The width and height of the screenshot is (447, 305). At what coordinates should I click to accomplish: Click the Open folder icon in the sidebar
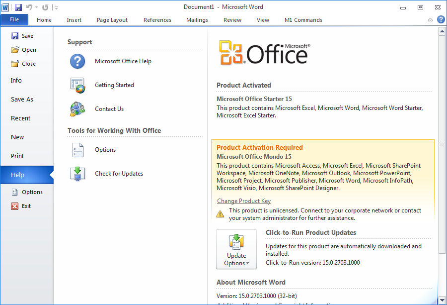point(15,50)
